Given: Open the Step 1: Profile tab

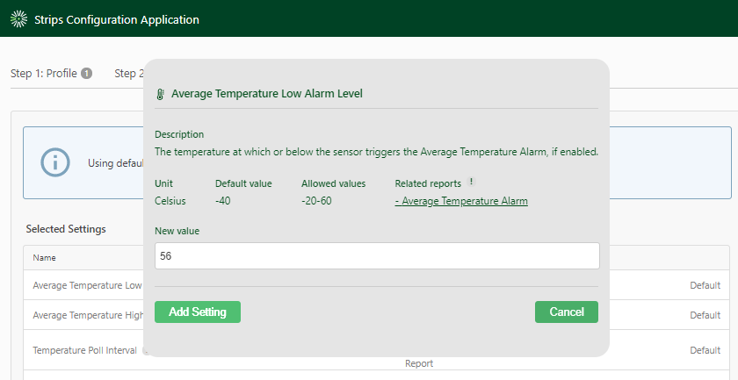Looking at the screenshot, I should click(x=51, y=74).
